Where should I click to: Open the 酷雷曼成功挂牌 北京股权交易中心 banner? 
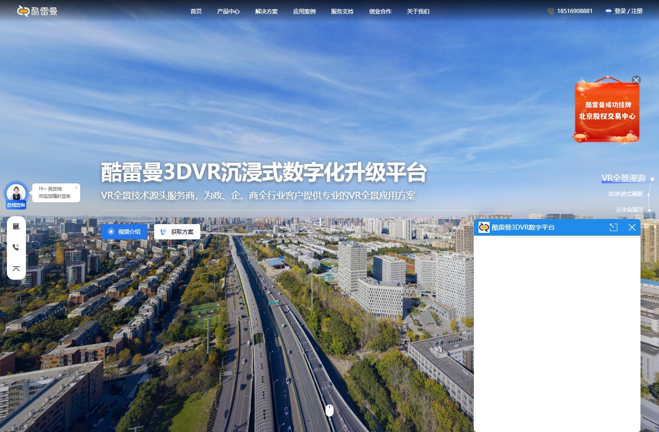click(x=607, y=110)
